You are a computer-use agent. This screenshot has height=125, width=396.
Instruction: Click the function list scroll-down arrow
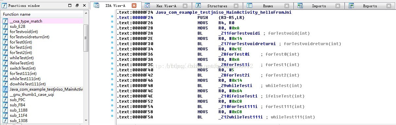point(86,120)
